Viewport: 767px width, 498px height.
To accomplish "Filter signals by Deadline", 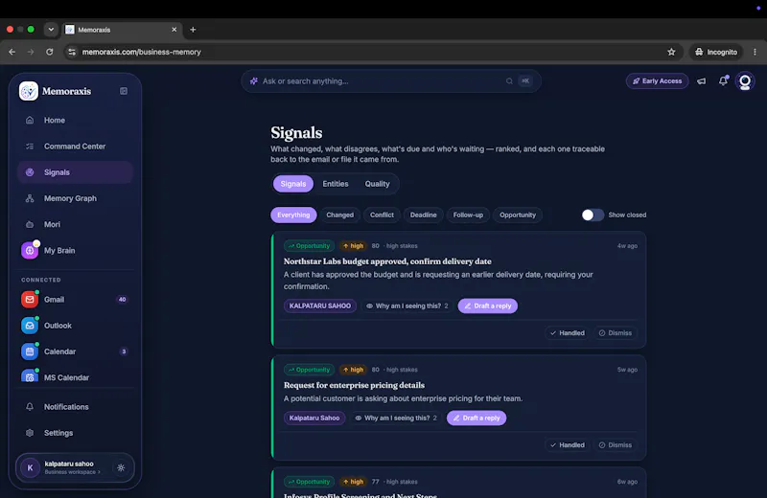I will point(423,215).
